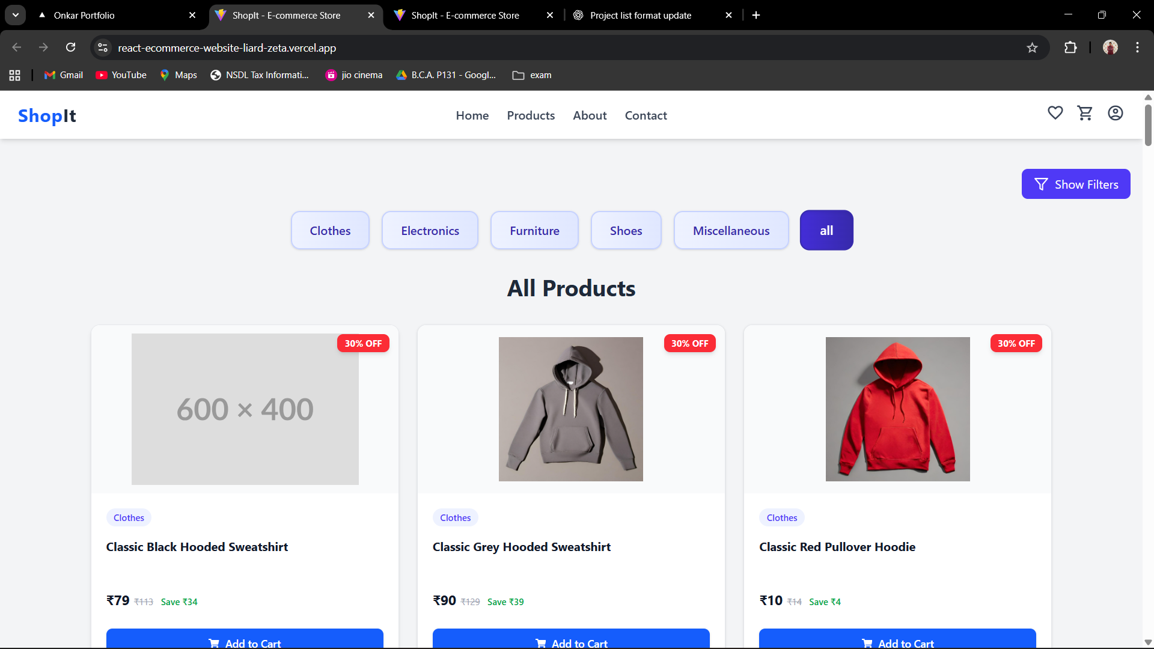Open the ShopIt logo home link
This screenshot has width=1154, height=649.
(47, 115)
